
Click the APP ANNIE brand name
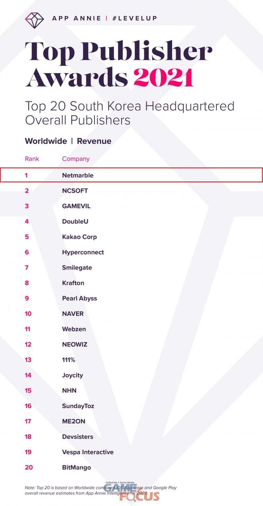coord(76,18)
